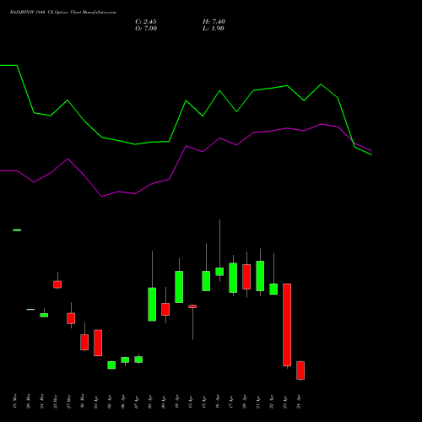Click the '24 Apr' date axis label

(x=298, y=401)
